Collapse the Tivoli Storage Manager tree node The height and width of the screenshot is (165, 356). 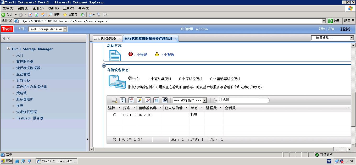click(9, 48)
